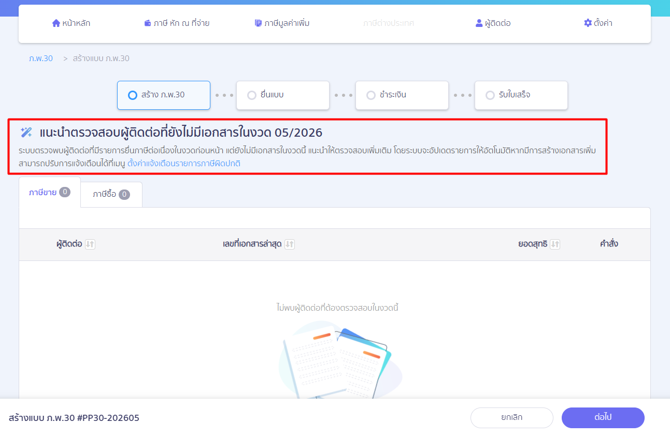The image size is (670, 437).
Task: Click the เลขที่เอกสารล่าสุด column header text
Action: 252,244
